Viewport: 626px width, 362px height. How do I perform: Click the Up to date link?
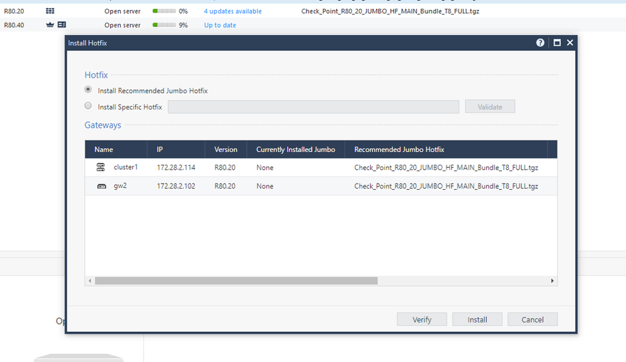click(220, 25)
